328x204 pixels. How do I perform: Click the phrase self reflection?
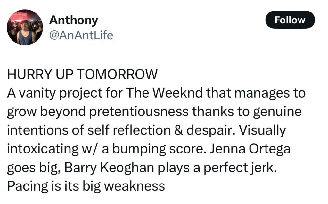129,130
